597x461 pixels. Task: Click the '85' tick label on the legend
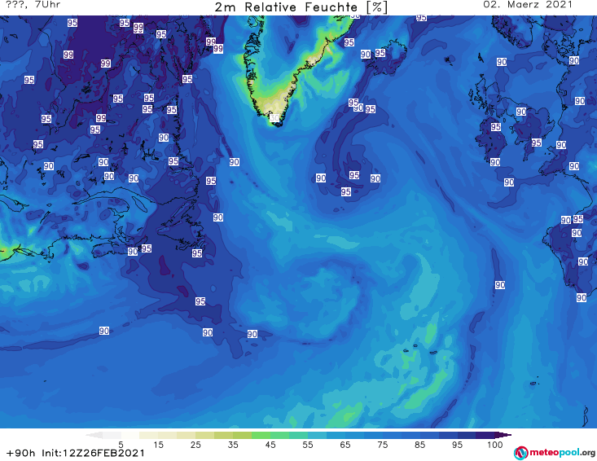click(x=419, y=445)
